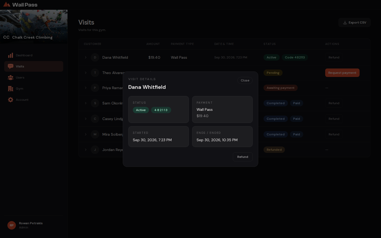Click the Wall Pass logo icon

[x=7, y=4]
